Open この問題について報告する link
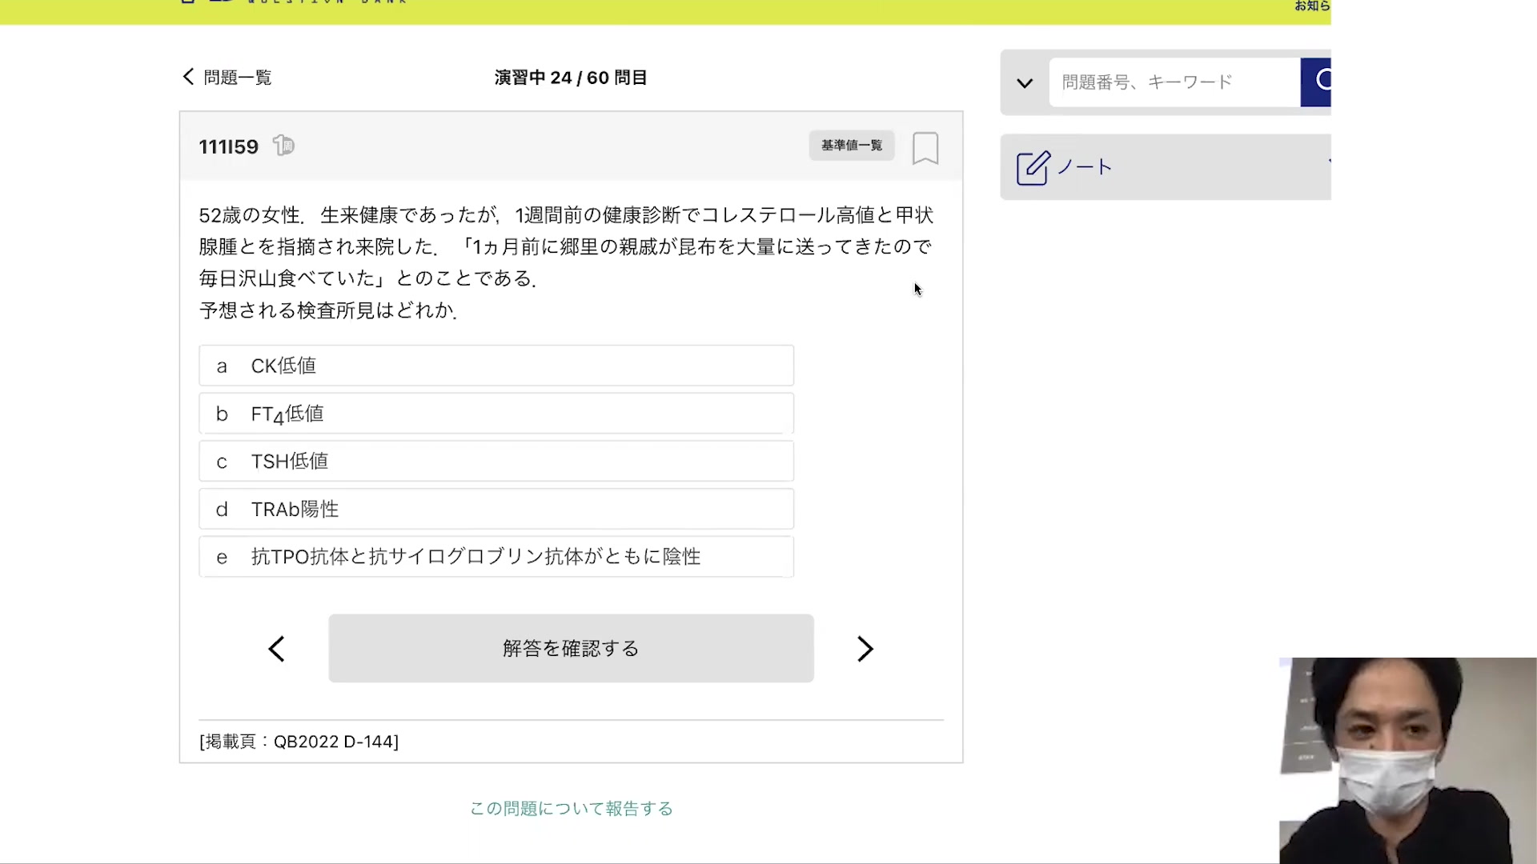1537x864 pixels. point(571,809)
